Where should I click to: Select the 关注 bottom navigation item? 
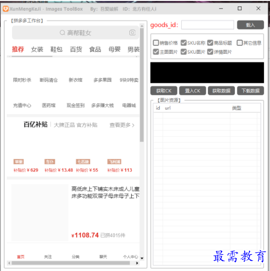[x=48, y=257]
